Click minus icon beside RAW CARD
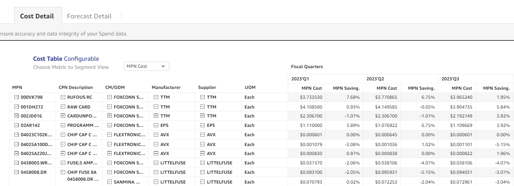This screenshot has width=514, height=186. click(x=63, y=106)
